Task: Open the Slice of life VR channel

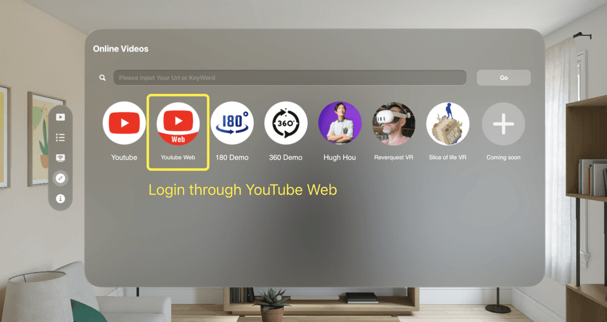Action: pyautogui.click(x=448, y=123)
